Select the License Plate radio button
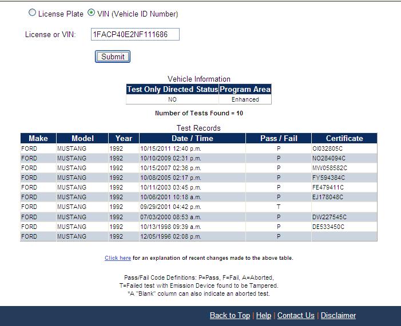 pyautogui.click(x=33, y=14)
